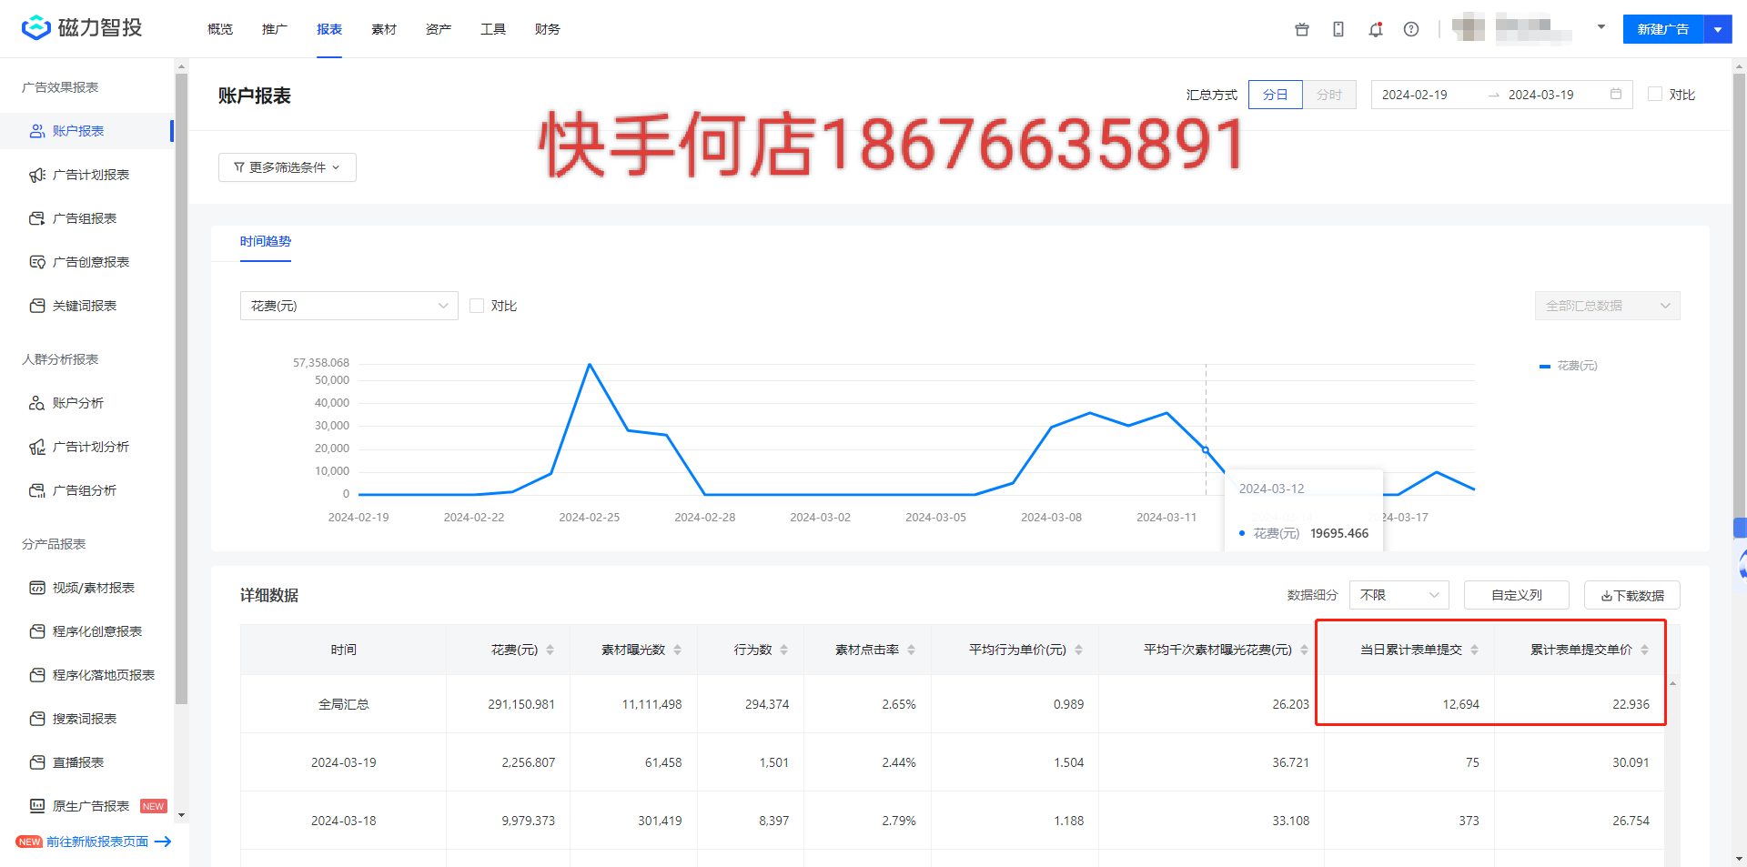1747x867 pixels.
Task: Click the 视频/素材报表 sidebar icon
Action: (37, 588)
